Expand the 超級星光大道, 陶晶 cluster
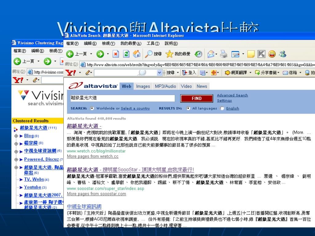The width and height of the screenshot is (315, 236). 16,167
